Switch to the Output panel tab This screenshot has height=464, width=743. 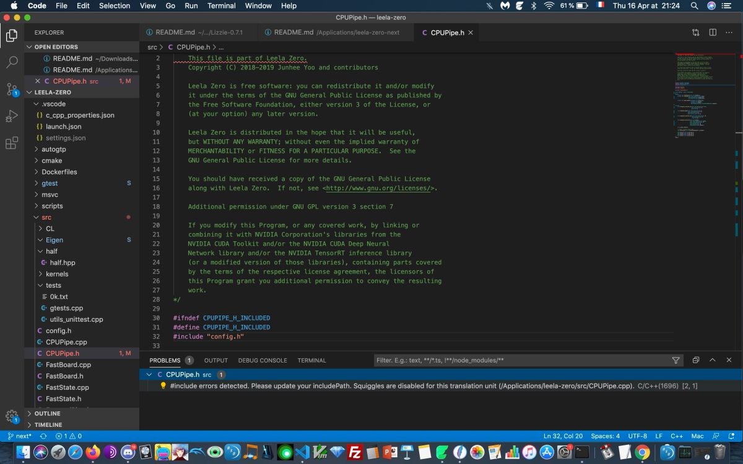pos(216,360)
